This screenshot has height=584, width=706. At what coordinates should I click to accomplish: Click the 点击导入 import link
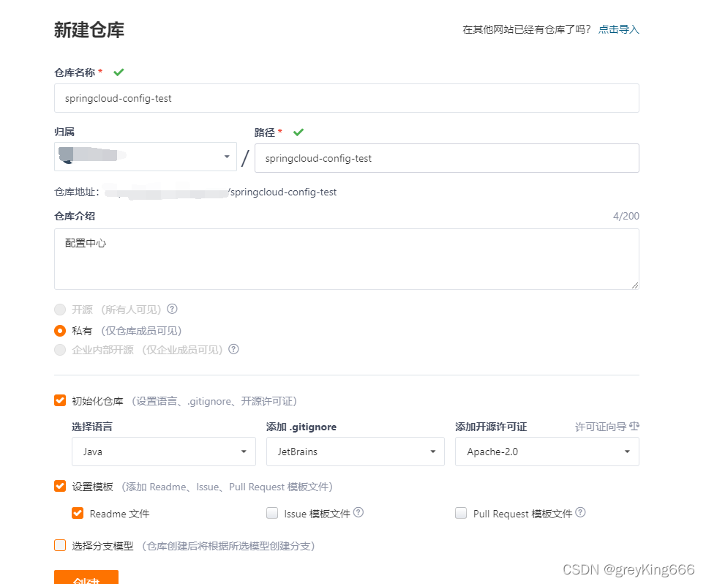tap(619, 29)
